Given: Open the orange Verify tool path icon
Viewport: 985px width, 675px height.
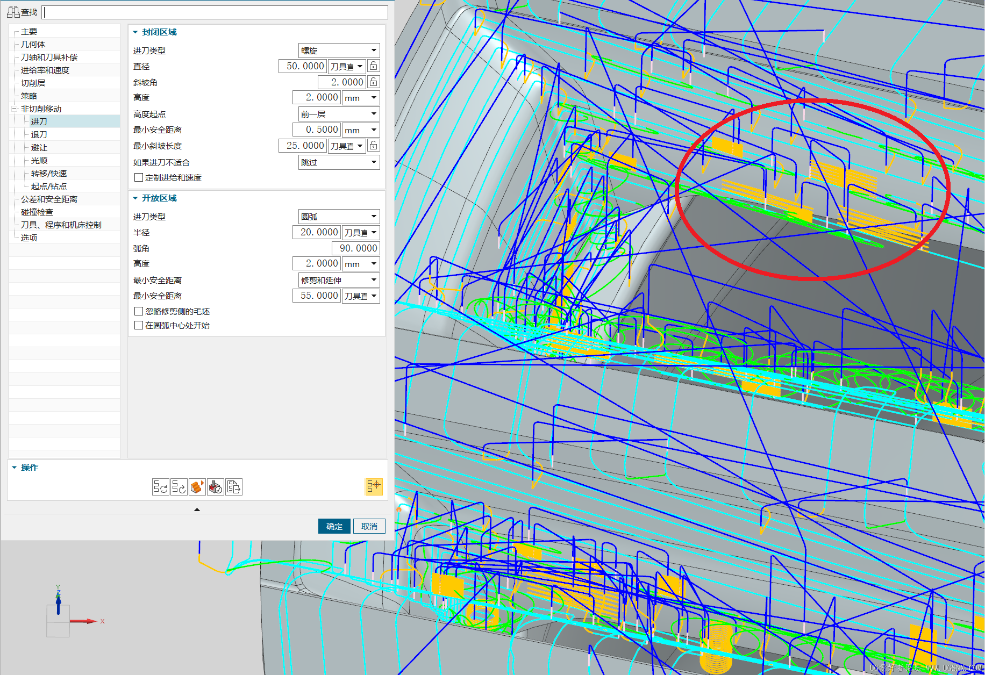Looking at the screenshot, I should [x=197, y=487].
